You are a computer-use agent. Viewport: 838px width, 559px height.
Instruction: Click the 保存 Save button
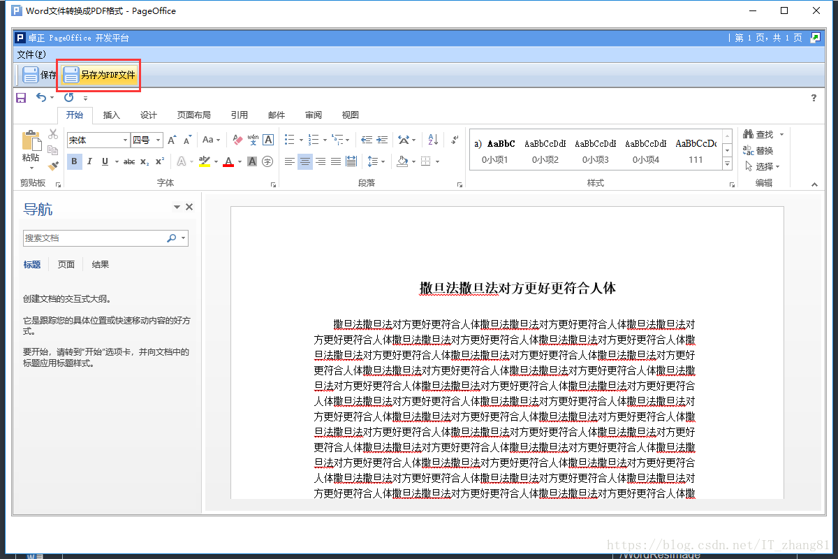(x=38, y=75)
